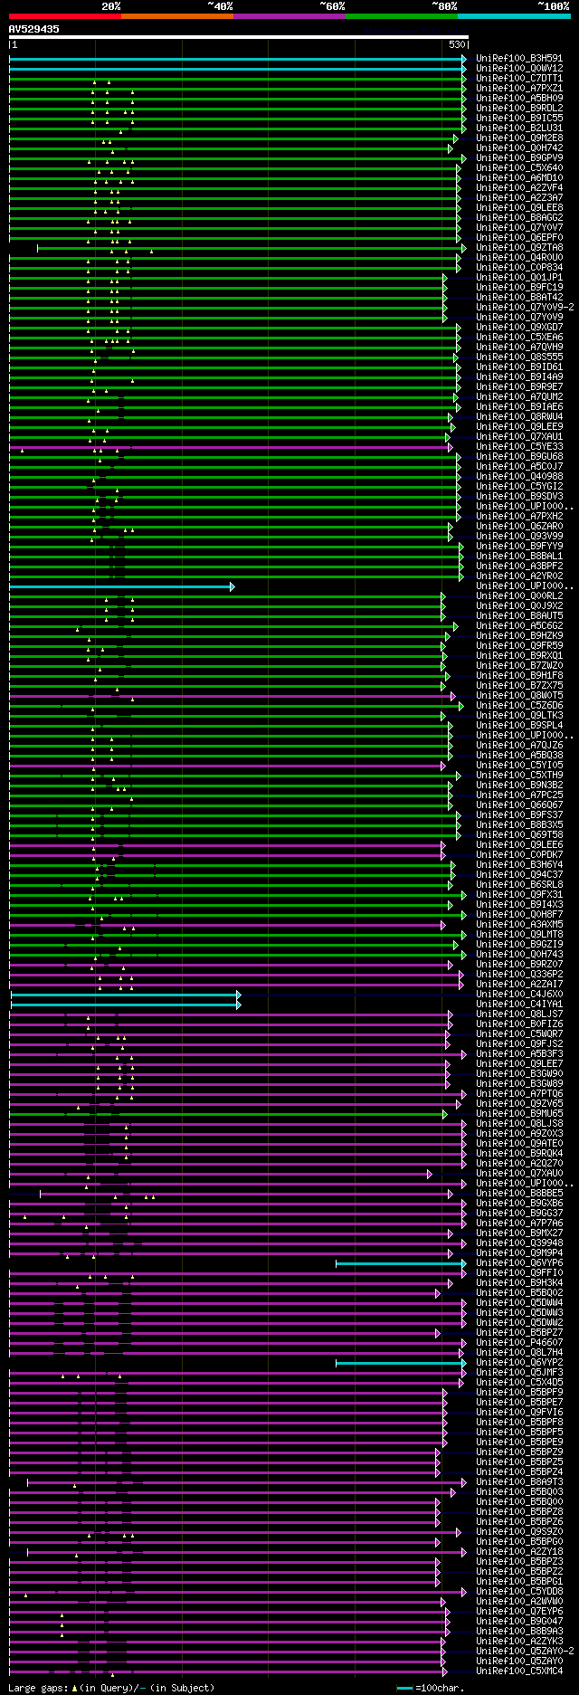Select the UniRef100_Q9XGD7 entry
The image size is (579, 1695).
[x=519, y=328]
